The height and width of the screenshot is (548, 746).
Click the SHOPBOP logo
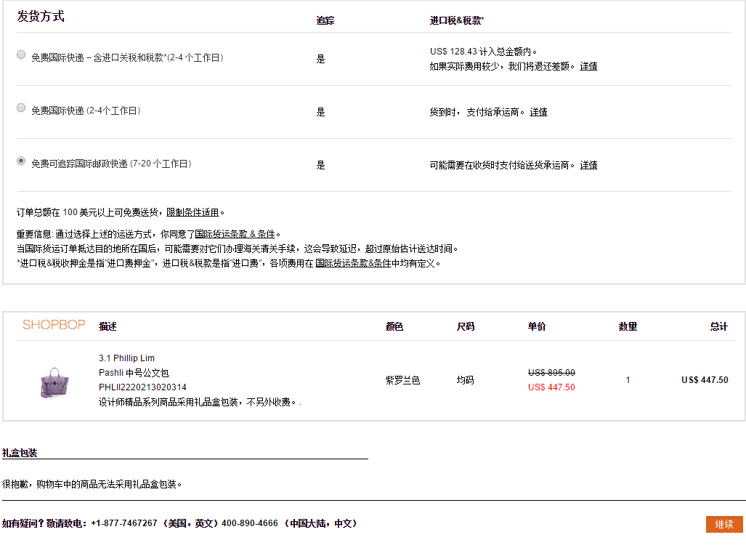point(54,325)
